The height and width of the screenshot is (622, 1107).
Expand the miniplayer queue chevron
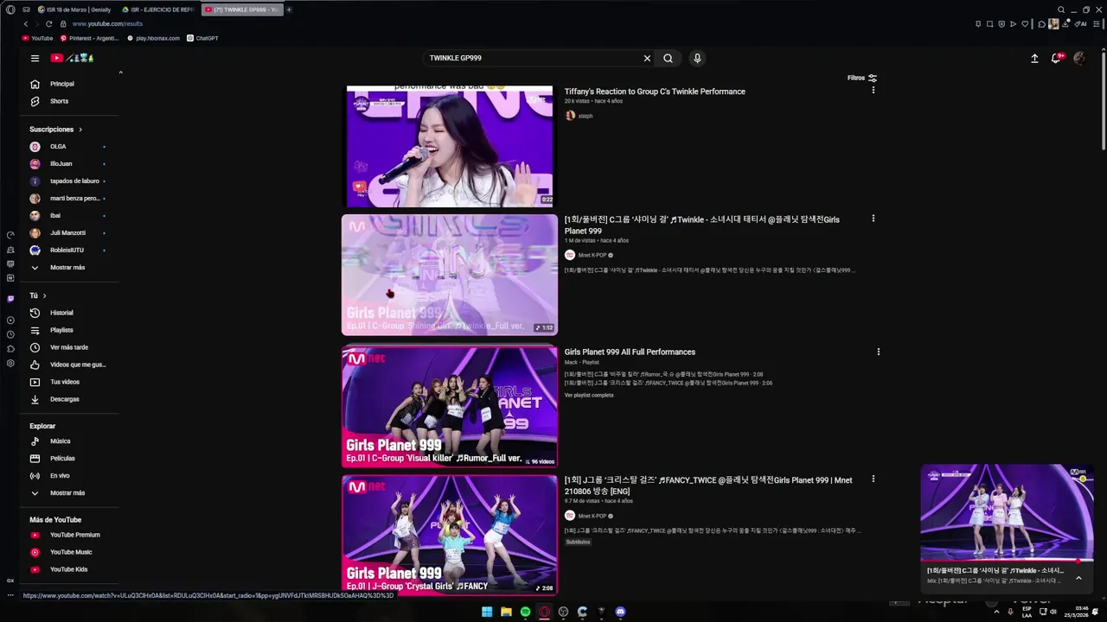1078,578
